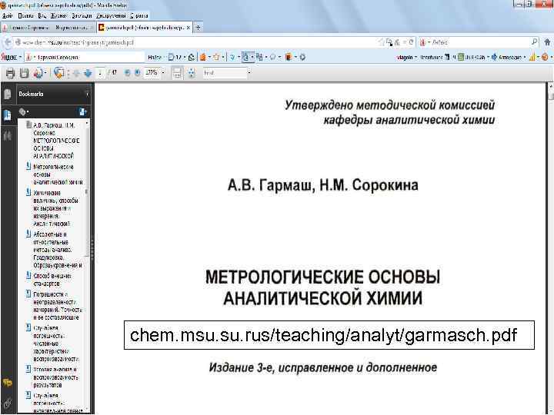
Task: Open bookmark 'Условия анализа и воспроизводимость результатов'
Action: pyautogui.click(x=55, y=377)
